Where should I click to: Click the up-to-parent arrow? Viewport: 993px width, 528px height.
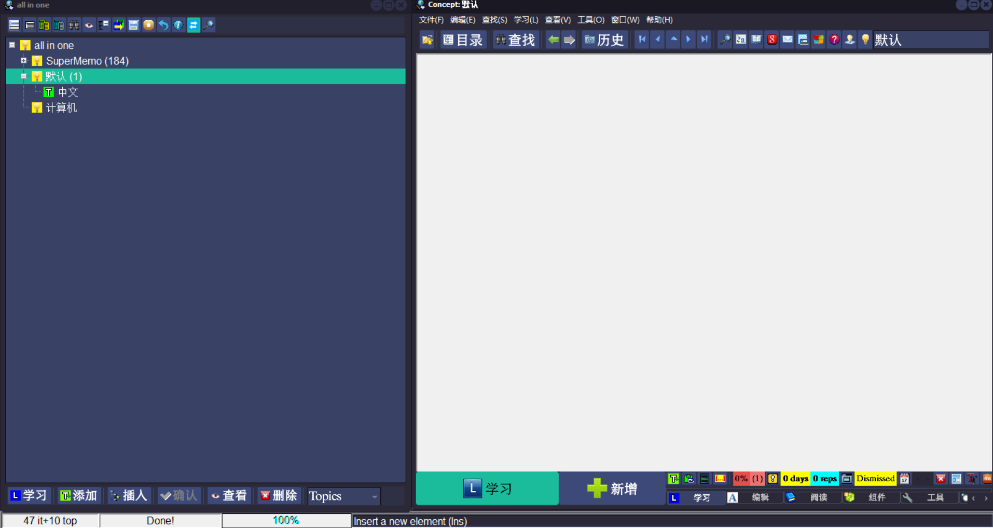[673, 39]
